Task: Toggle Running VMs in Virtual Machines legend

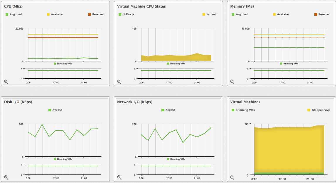Action: click(243, 110)
